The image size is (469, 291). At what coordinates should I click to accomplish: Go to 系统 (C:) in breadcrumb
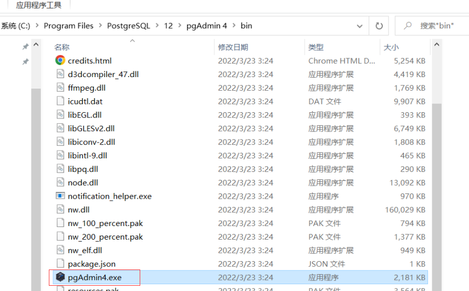(16, 26)
